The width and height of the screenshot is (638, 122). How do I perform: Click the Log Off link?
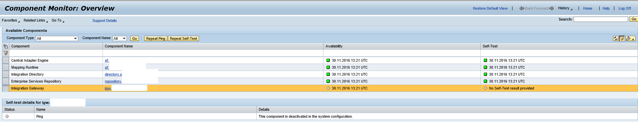[625, 8]
